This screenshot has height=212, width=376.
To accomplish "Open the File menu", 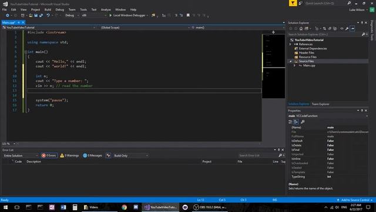I will (4, 9).
